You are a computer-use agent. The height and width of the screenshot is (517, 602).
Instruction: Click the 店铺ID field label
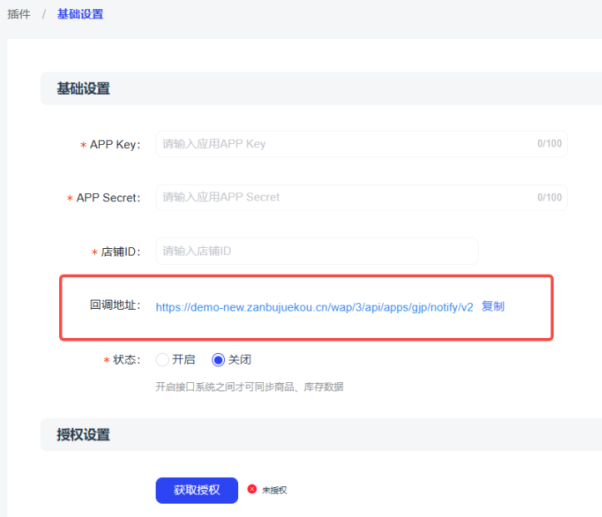pos(121,252)
